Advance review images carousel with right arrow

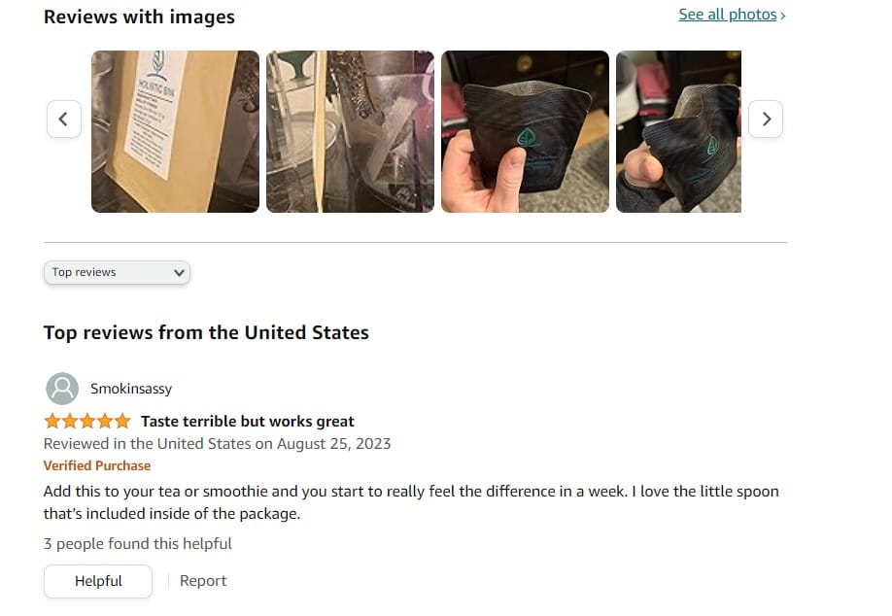[x=766, y=119]
